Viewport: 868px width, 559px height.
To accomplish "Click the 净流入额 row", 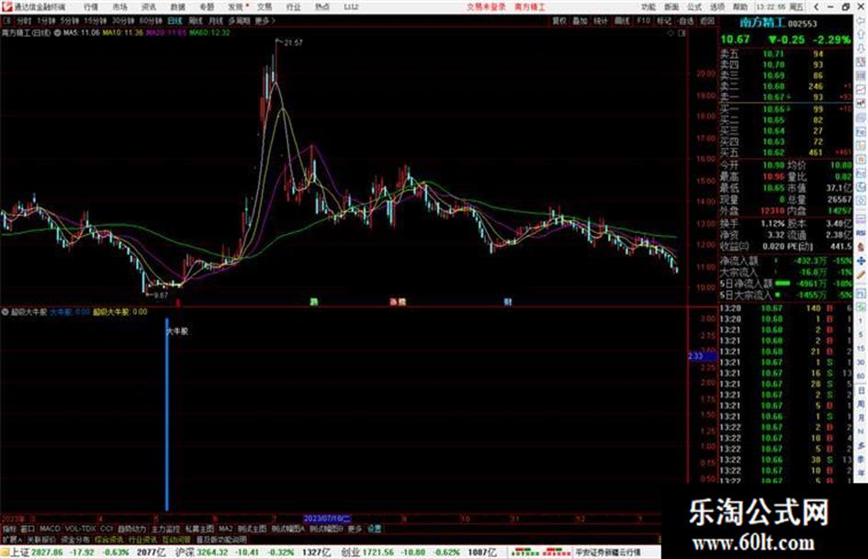I will [x=786, y=260].
